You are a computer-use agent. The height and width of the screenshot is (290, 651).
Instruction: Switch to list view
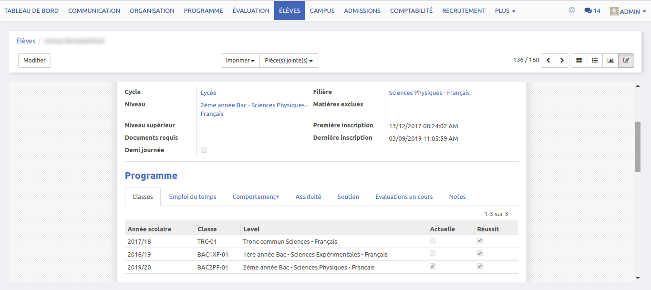pos(595,61)
